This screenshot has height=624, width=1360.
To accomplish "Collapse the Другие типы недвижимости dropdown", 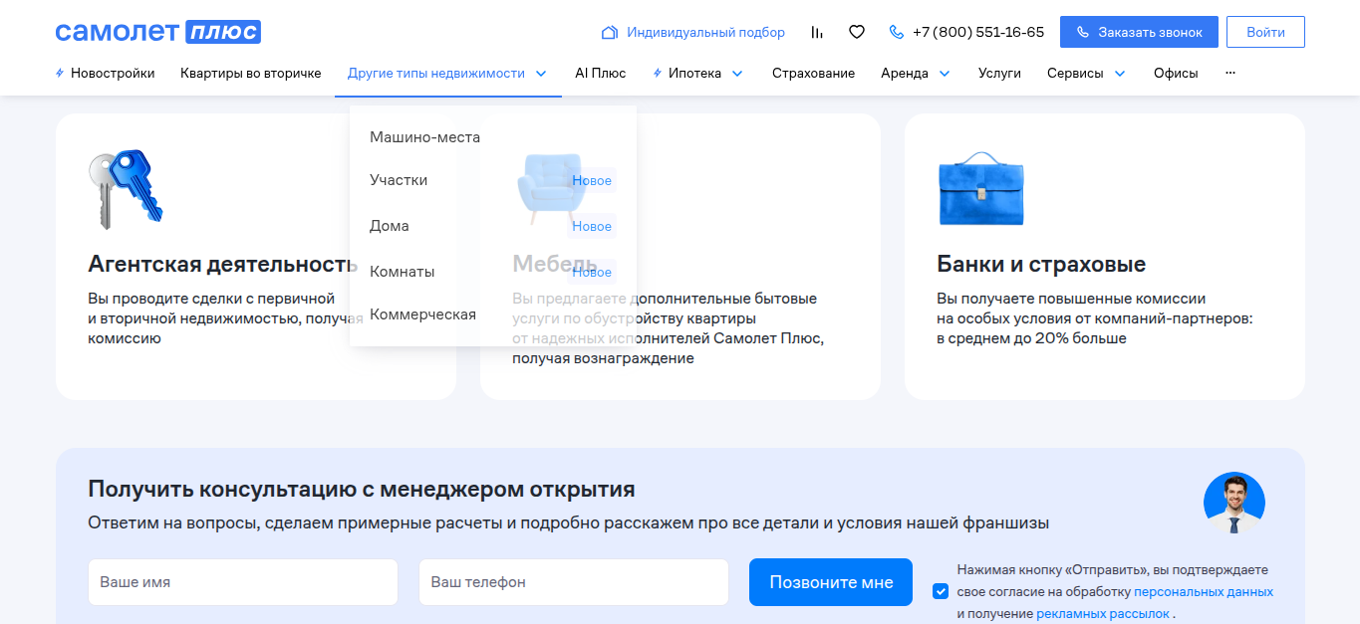I will (x=541, y=73).
